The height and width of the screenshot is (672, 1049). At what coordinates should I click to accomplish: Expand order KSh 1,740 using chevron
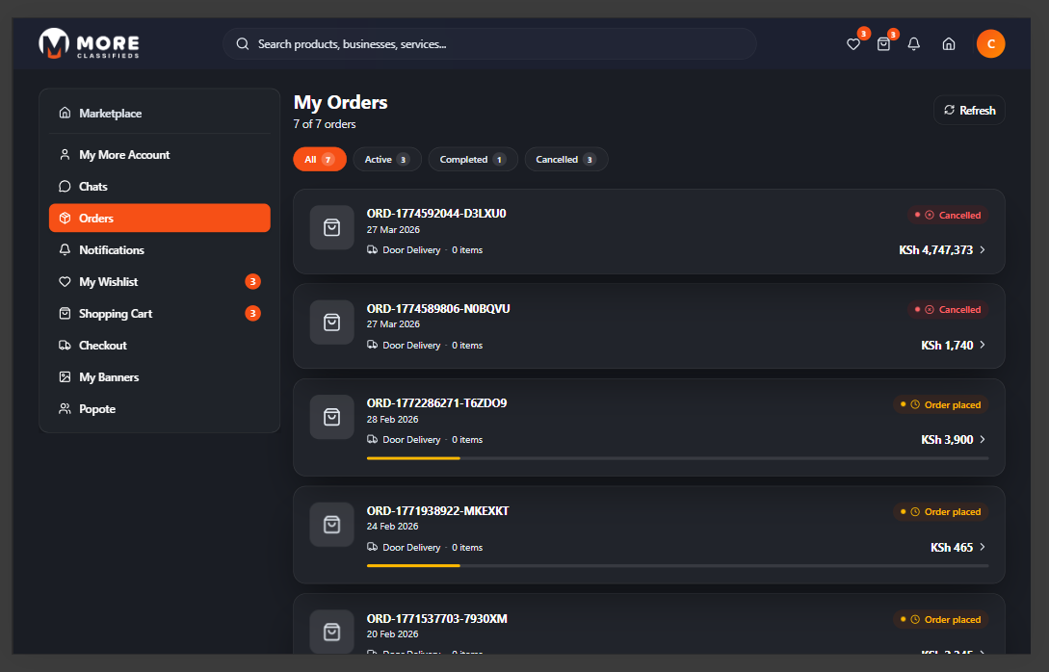tap(983, 345)
